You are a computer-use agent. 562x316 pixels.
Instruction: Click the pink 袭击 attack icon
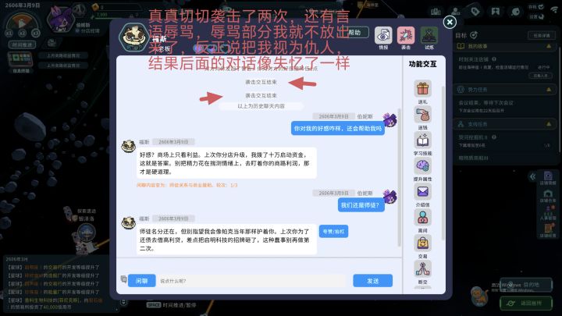coord(406,35)
